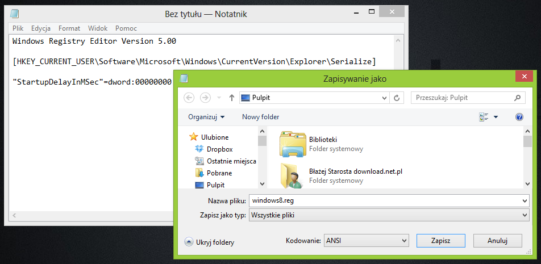Click the HKEY_CURRENT_USER registry path line
The height and width of the screenshot is (264, 541).
[x=194, y=62]
